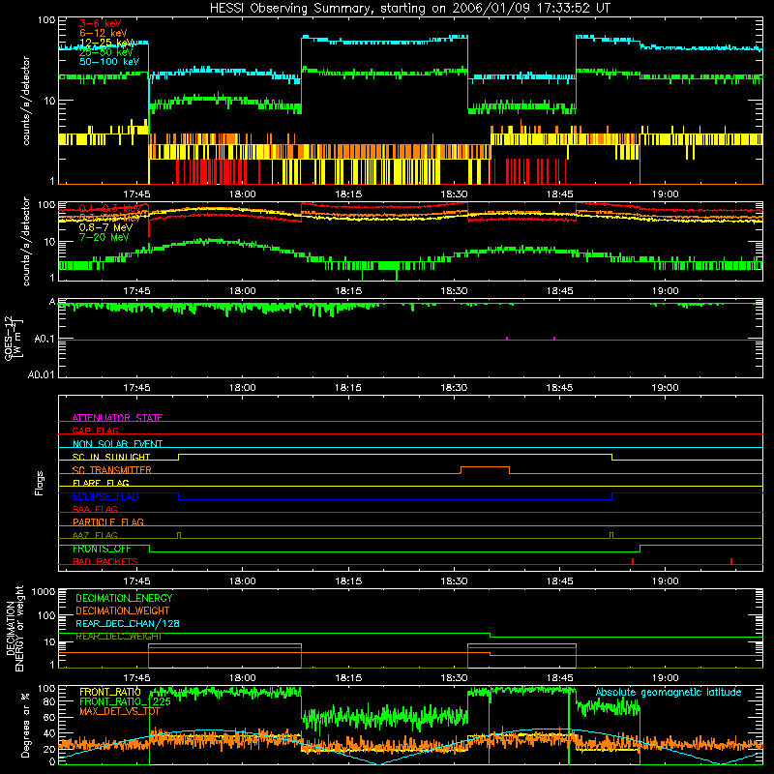Select the 3-6 keV legend label
Screen dimensions: 774x774
coord(100,23)
